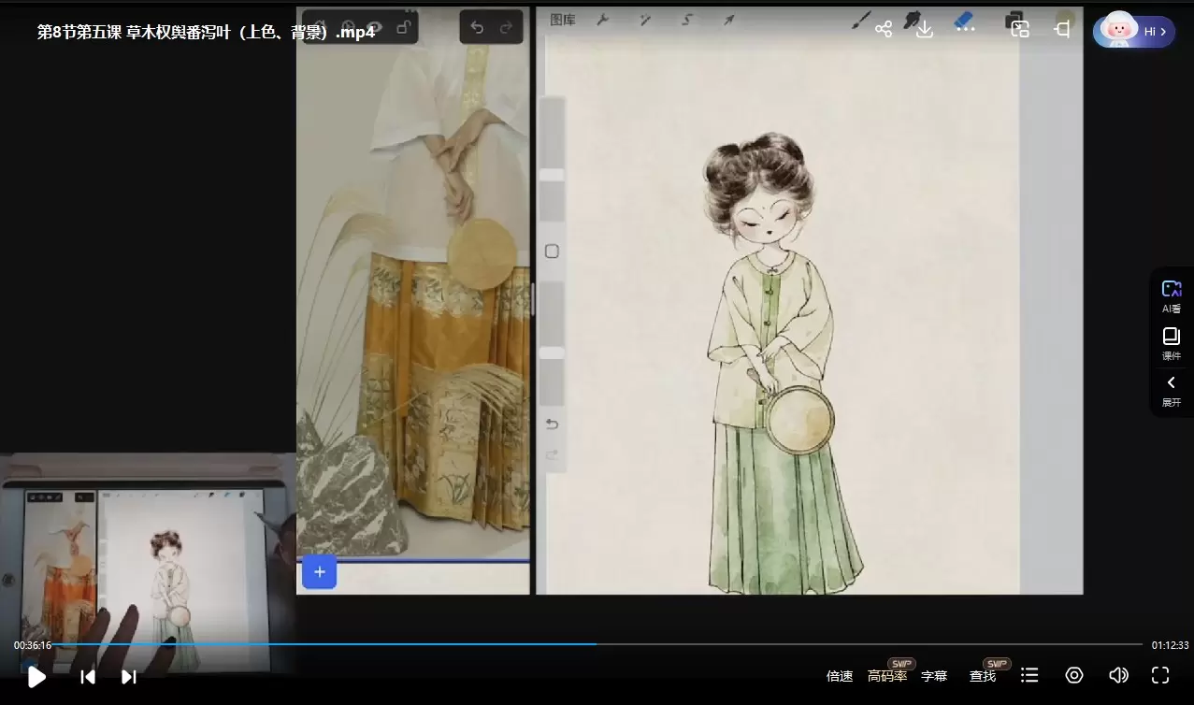Open the three-dot more options menu

966,30
